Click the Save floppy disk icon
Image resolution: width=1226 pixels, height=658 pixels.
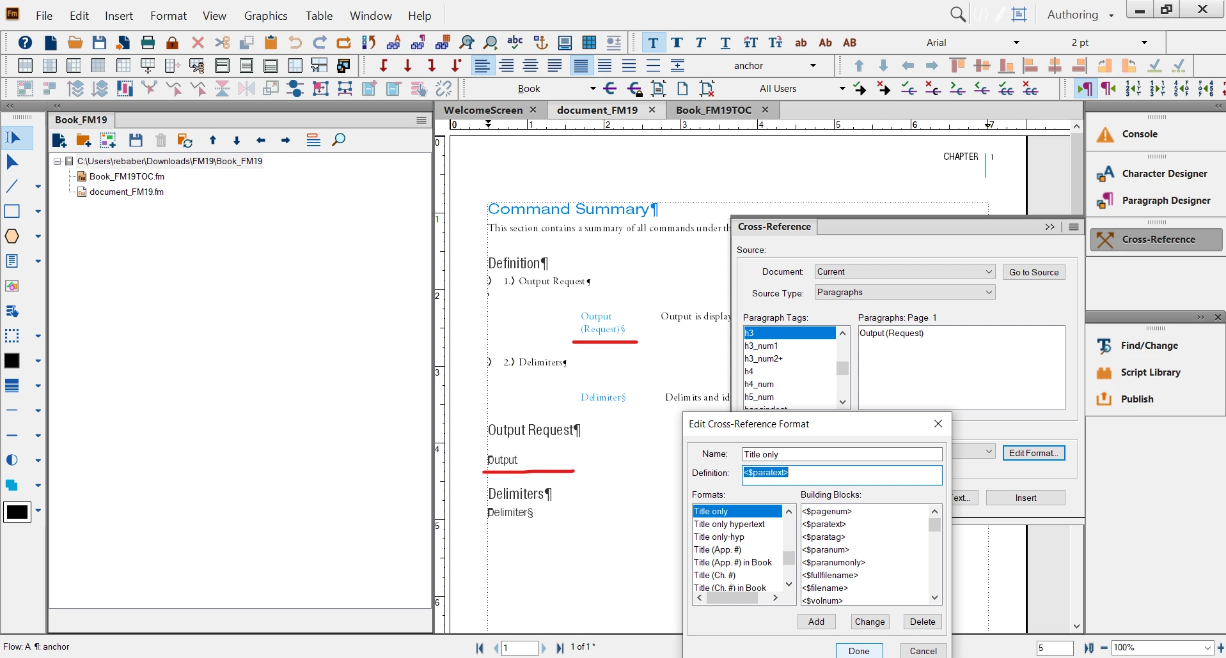[x=99, y=43]
